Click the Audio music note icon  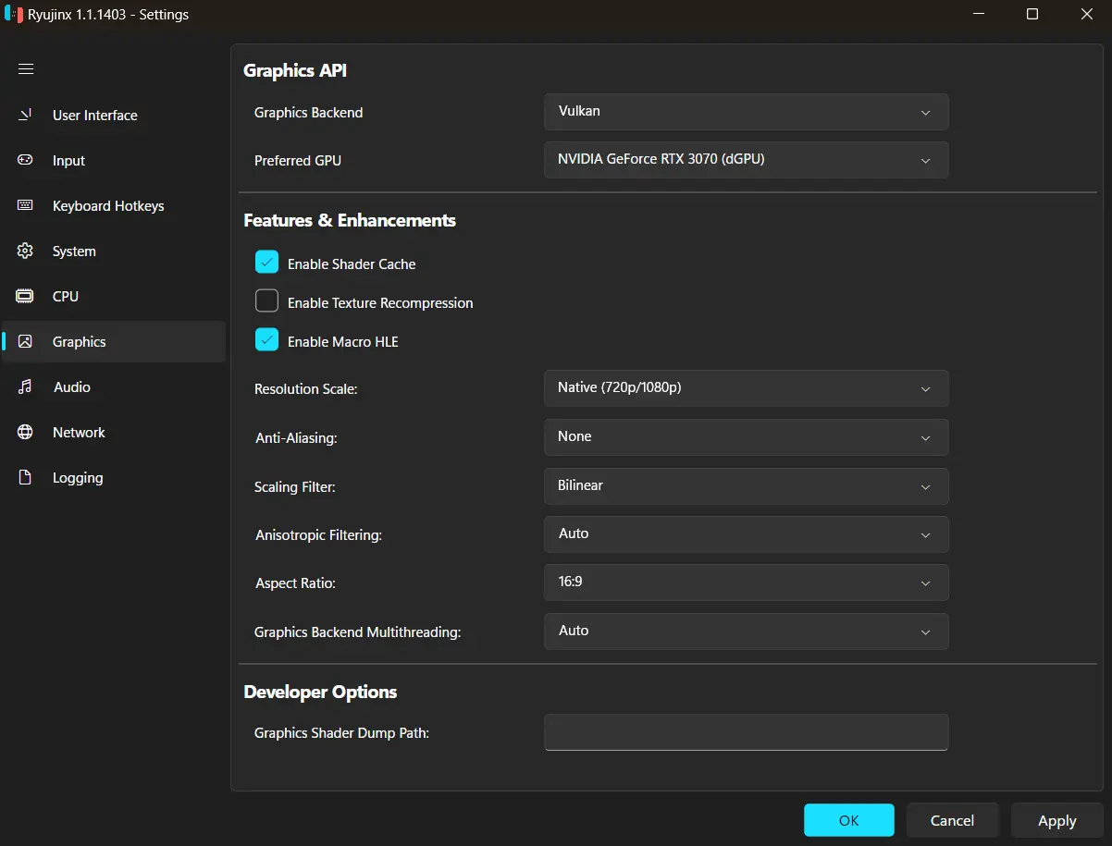[26, 386]
